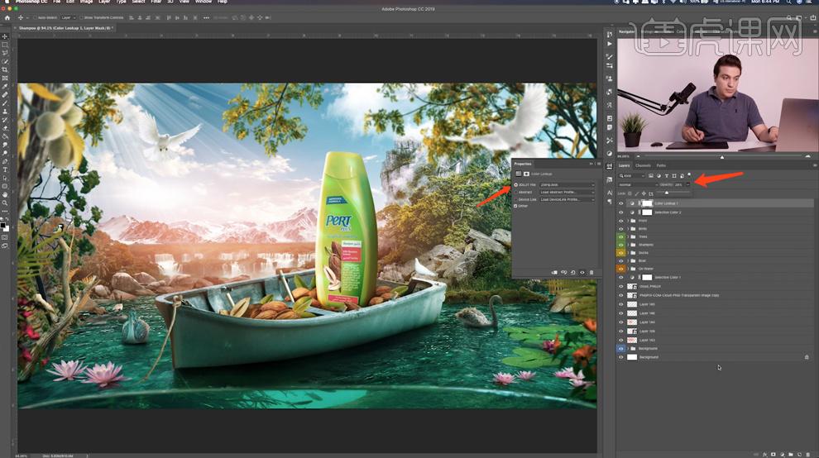
Task: Open the Load Abstract Profile dropdown
Action: [x=567, y=192]
